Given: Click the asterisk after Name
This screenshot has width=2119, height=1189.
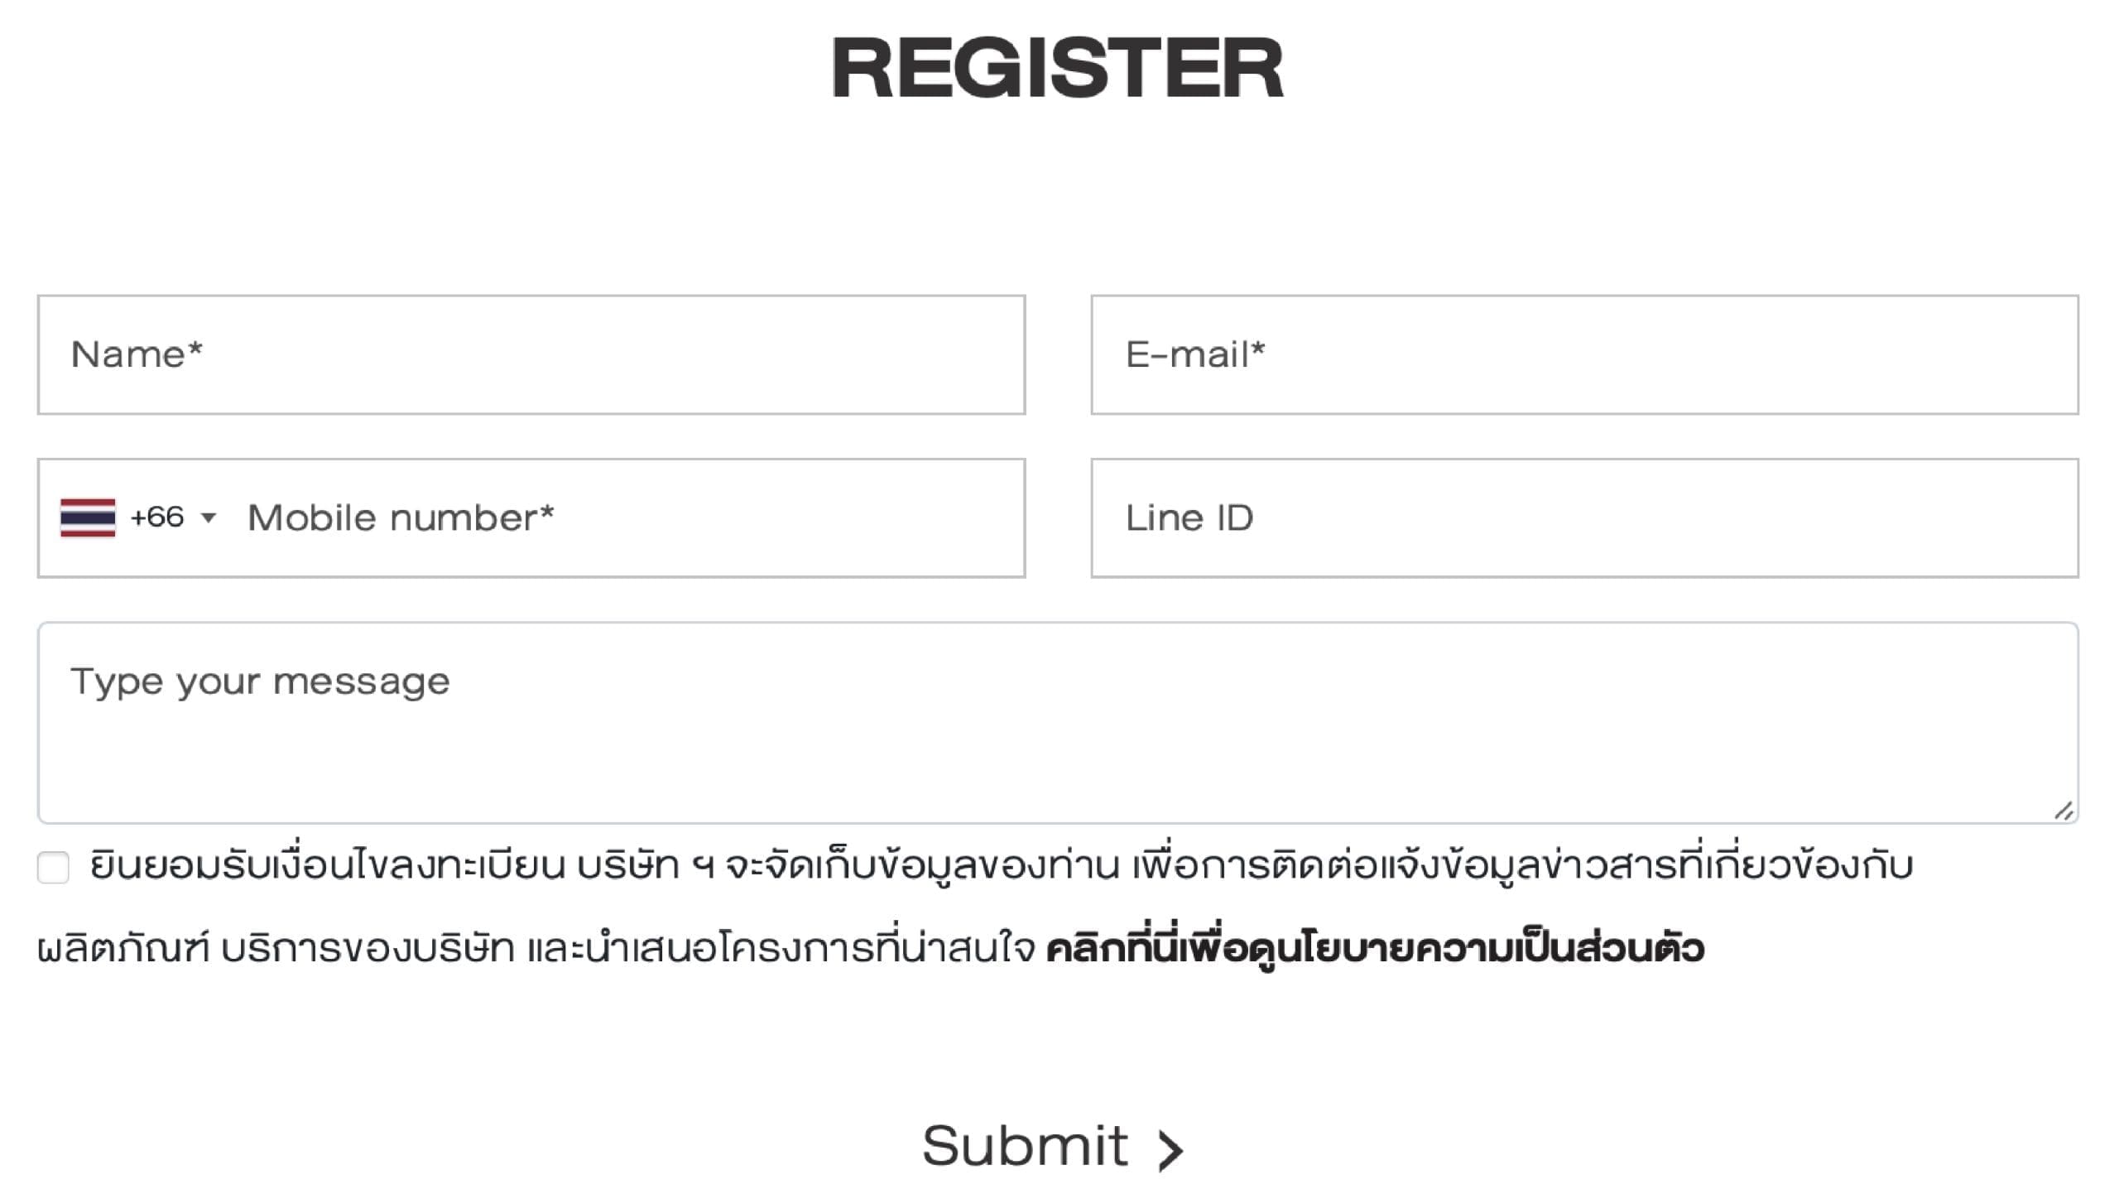Looking at the screenshot, I should pyautogui.click(x=195, y=349).
